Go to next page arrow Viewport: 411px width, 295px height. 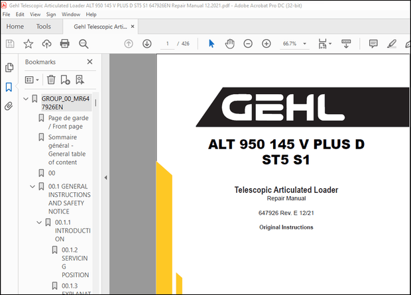[x=147, y=44]
